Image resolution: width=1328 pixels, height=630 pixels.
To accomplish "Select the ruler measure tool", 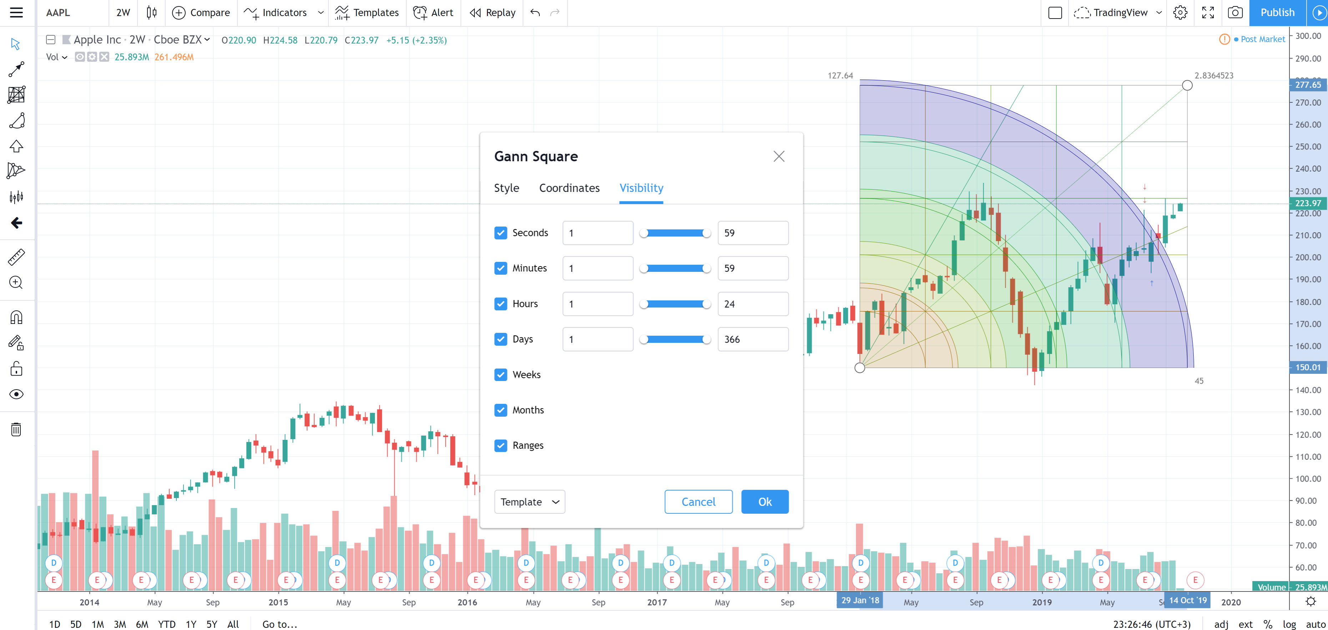I will click(16, 256).
